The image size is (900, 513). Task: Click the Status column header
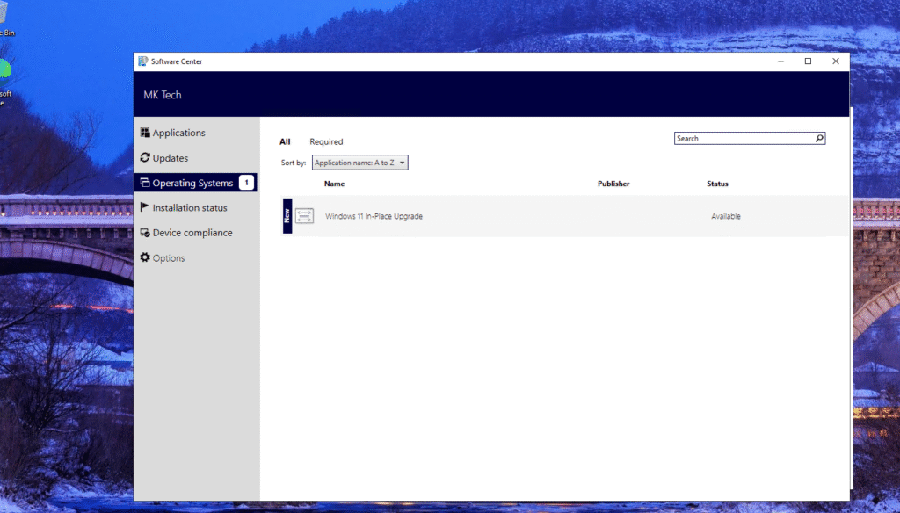coord(717,184)
